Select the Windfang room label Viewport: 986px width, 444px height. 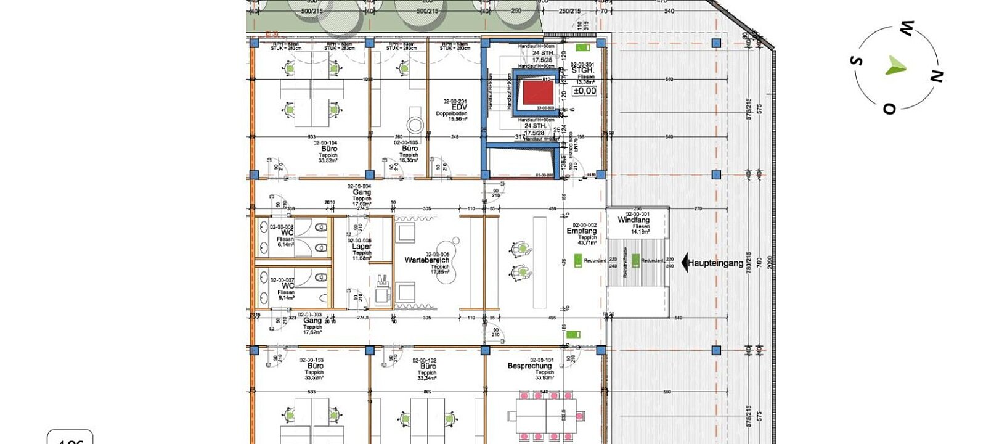click(633, 220)
